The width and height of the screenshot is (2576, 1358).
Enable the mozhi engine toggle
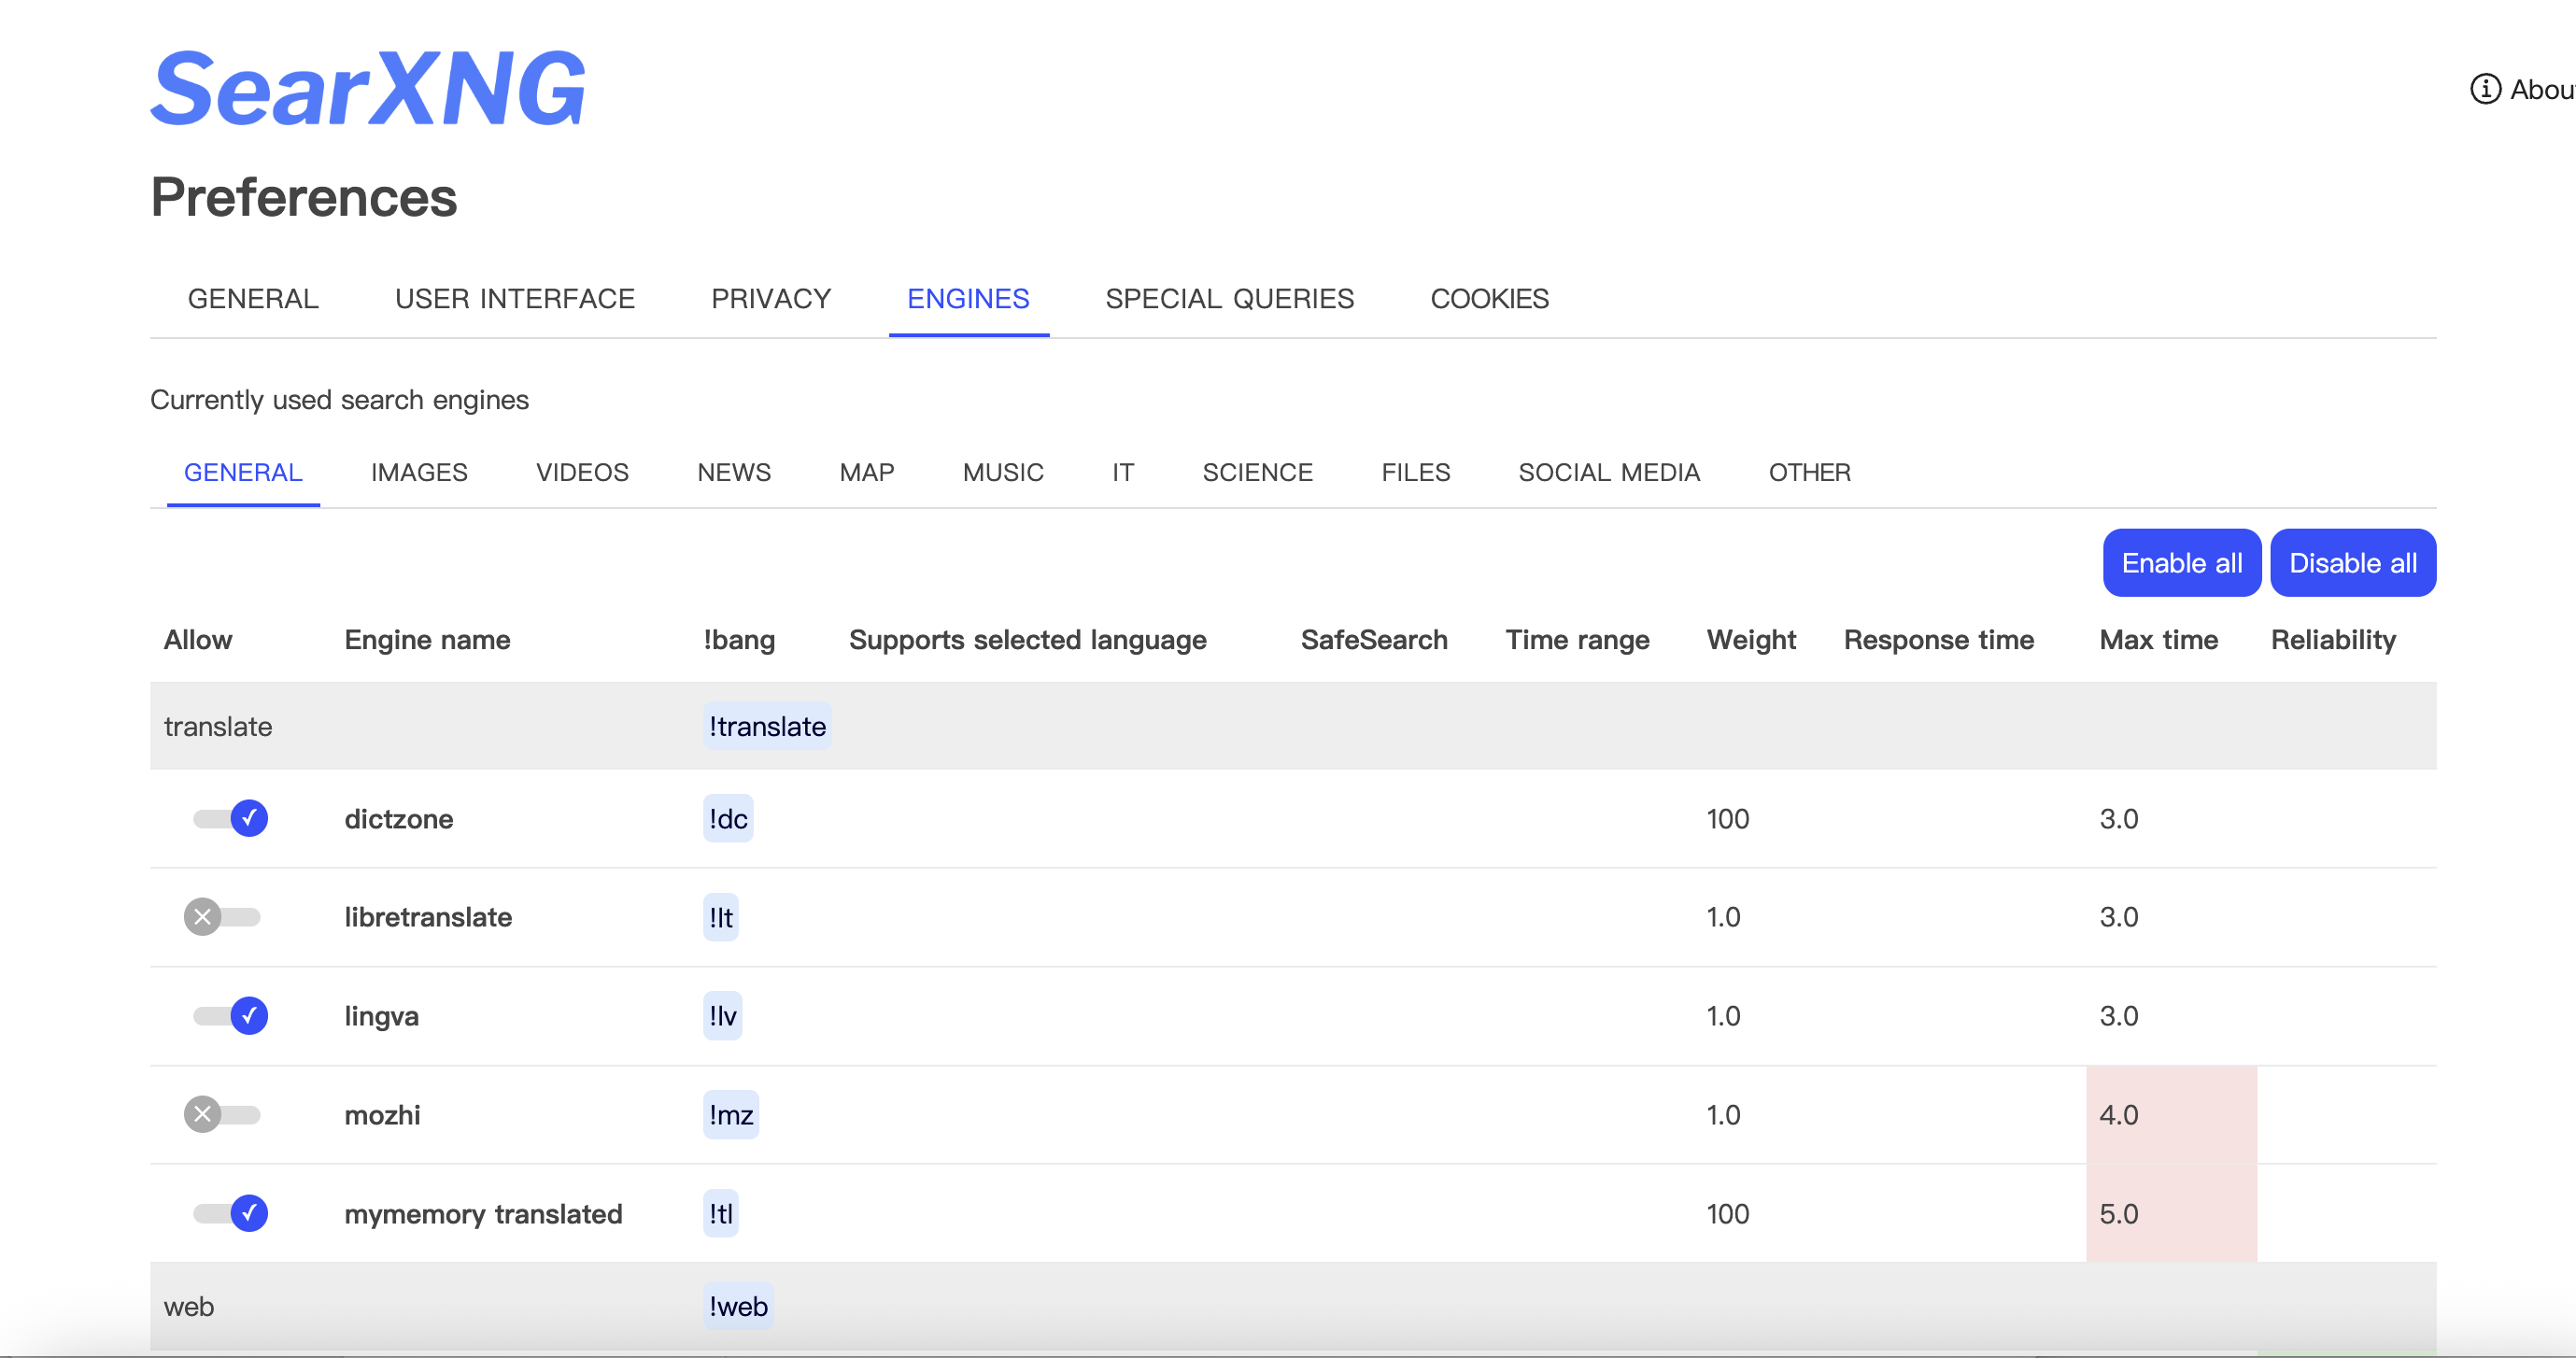[x=222, y=1113]
